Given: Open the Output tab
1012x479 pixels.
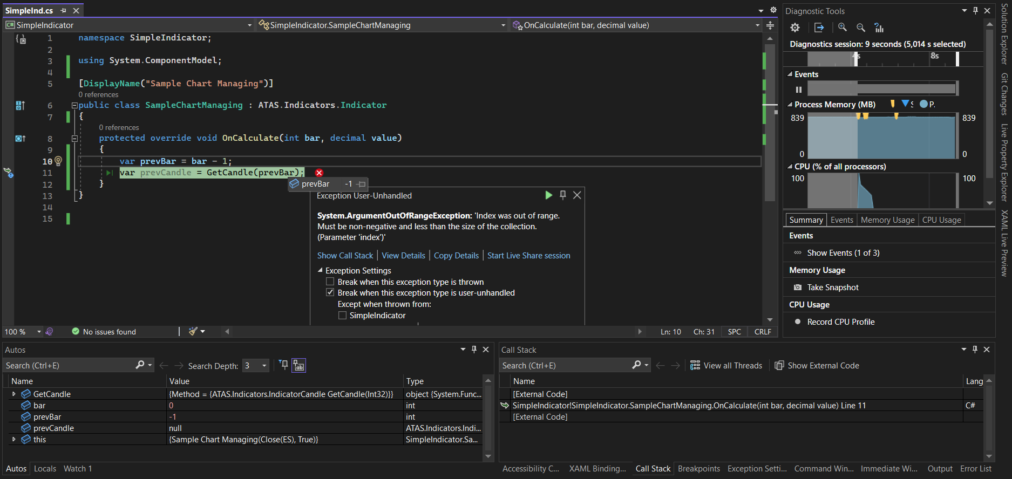Looking at the screenshot, I should [940, 468].
